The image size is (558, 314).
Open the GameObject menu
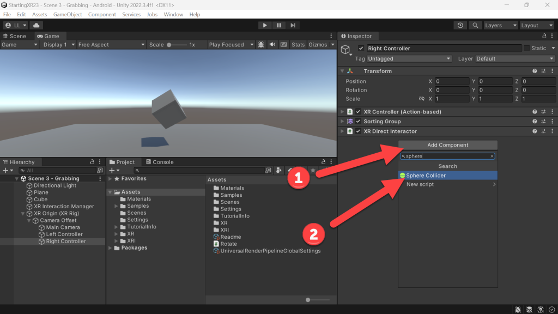pyautogui.click(x=68, y=15)
